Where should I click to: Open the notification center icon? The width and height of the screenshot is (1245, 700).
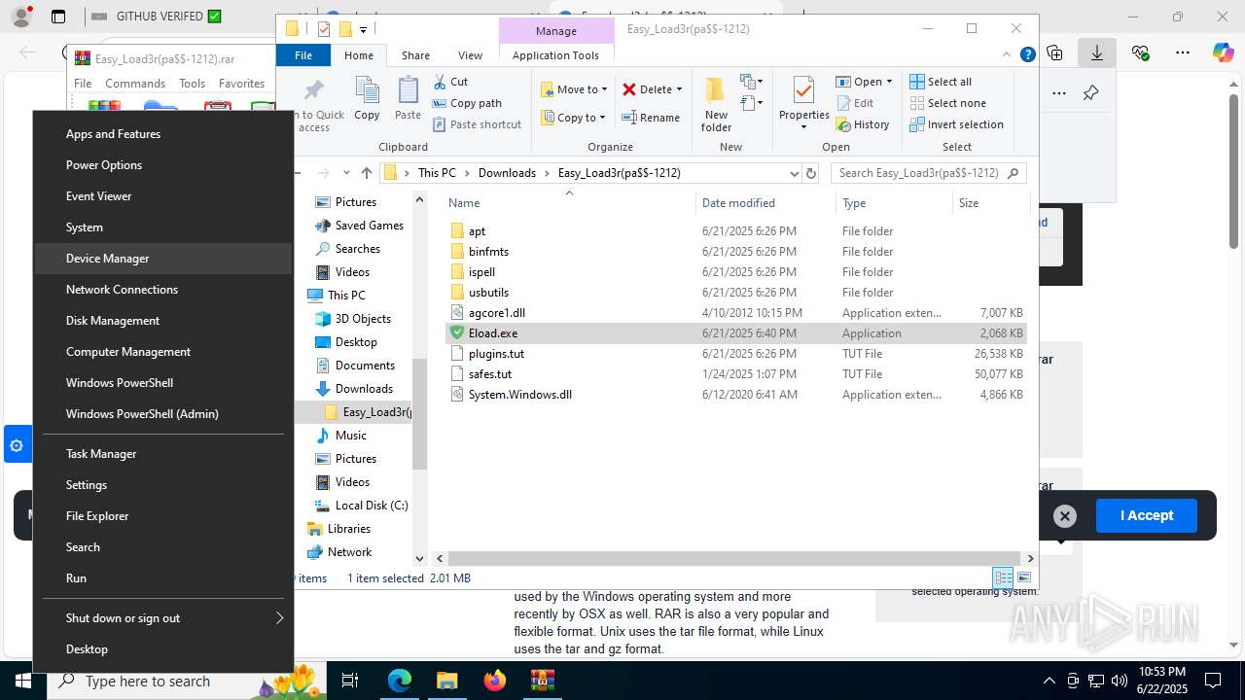coord(1213,681)
